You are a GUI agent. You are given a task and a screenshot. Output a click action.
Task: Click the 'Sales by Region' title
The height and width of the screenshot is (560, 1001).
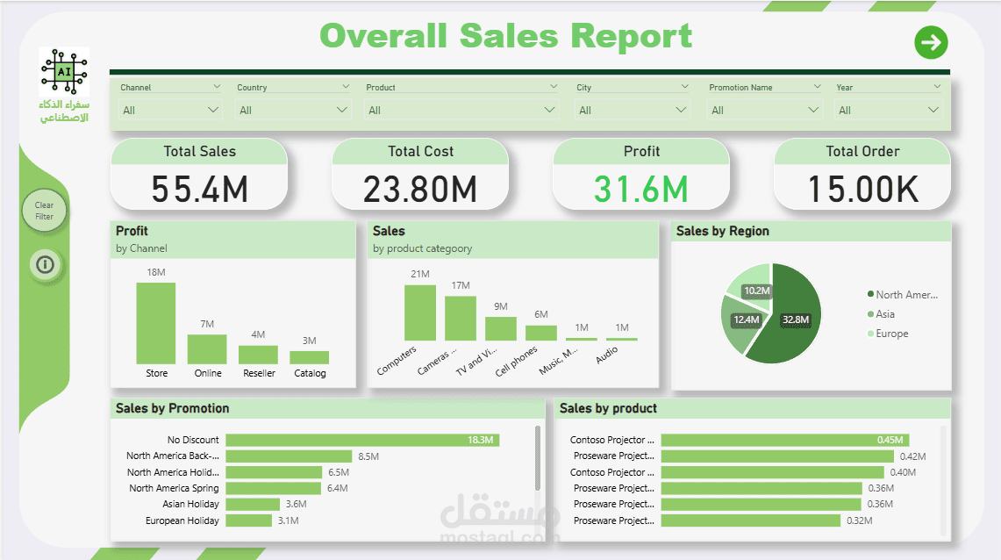[723, 231]
